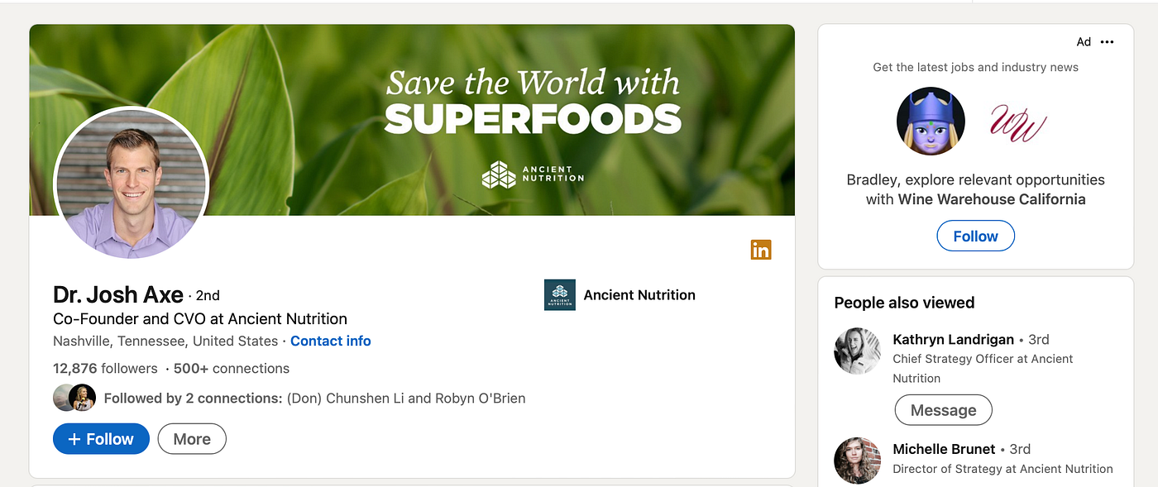
Task: Open the More actions dropdown
Action: point(192,439)
